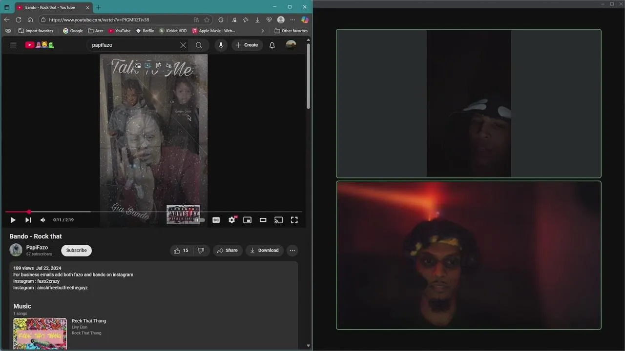
Task: Focus the YouTube search field
Action: tap(134, 45)
